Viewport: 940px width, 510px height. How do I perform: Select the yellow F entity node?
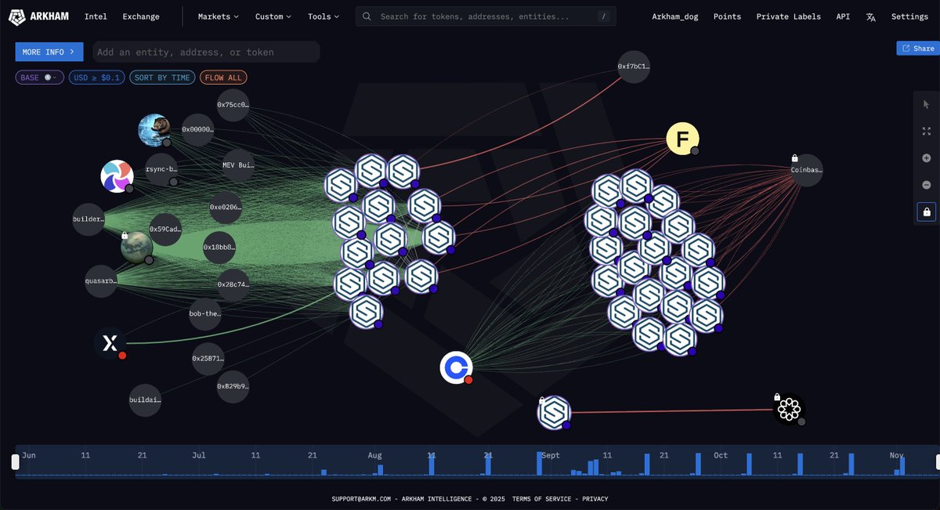coord(682,139)
